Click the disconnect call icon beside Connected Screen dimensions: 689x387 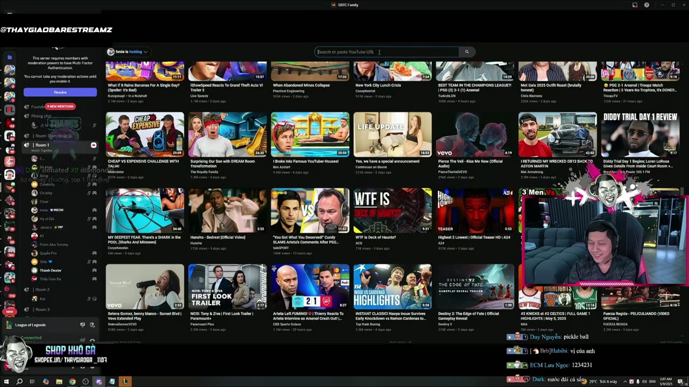pos(92,339)
